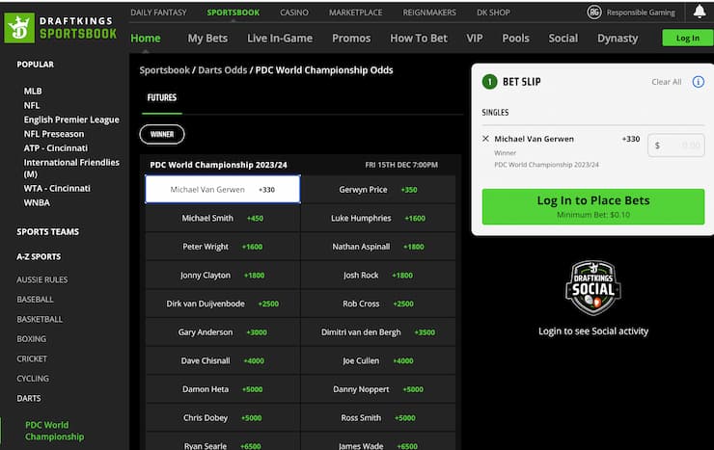The image size is (714, 450).
Task: Open My Bets page
Action: tap(207, 39)
